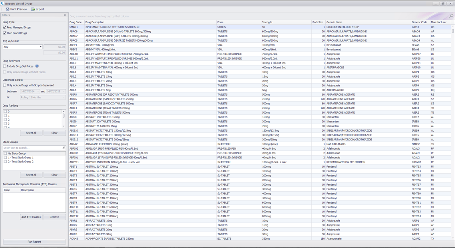Sort by Drug Description column header
The width and height of the screenshot is (456, 248).
150,22
